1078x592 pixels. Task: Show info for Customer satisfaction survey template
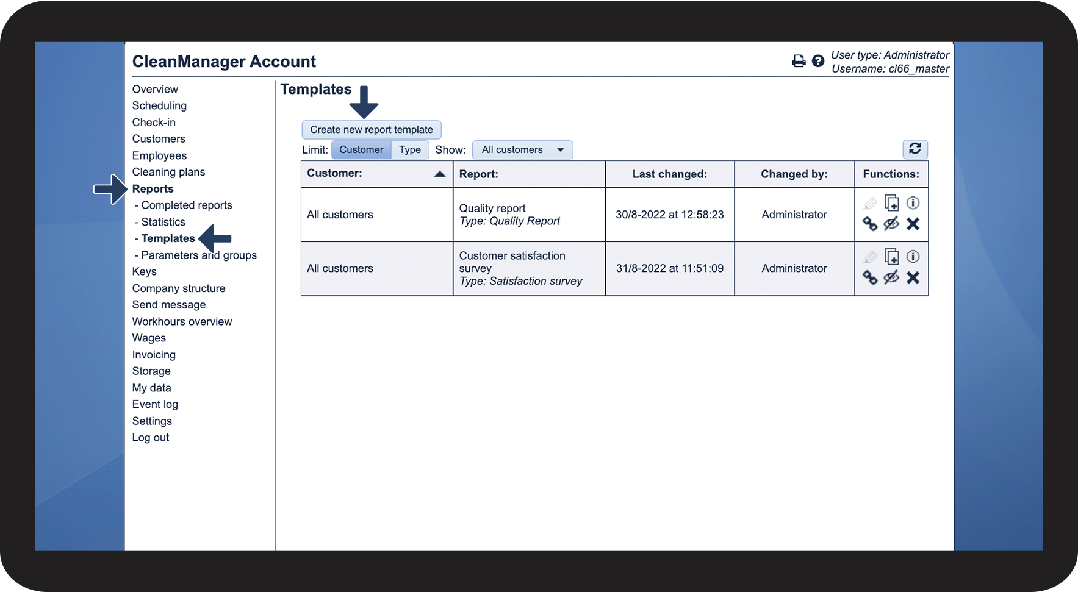click(x=913, y=257)
